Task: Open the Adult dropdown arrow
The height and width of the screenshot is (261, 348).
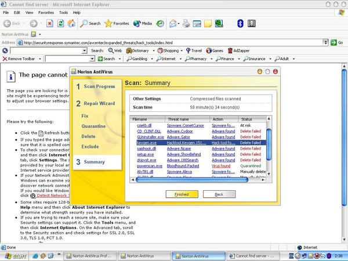Action: [293, 59]
